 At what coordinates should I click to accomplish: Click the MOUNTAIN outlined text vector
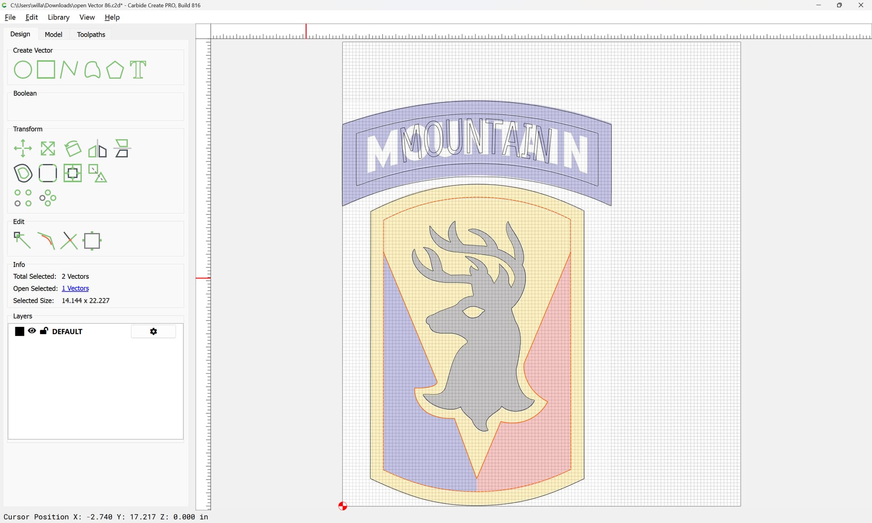pos(477,140)
